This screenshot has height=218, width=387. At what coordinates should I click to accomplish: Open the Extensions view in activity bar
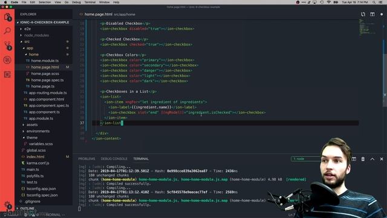(x=7, y=74)
